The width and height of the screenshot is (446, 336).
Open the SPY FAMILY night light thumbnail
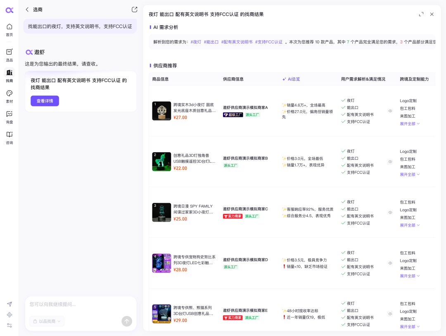click(161, 213)
